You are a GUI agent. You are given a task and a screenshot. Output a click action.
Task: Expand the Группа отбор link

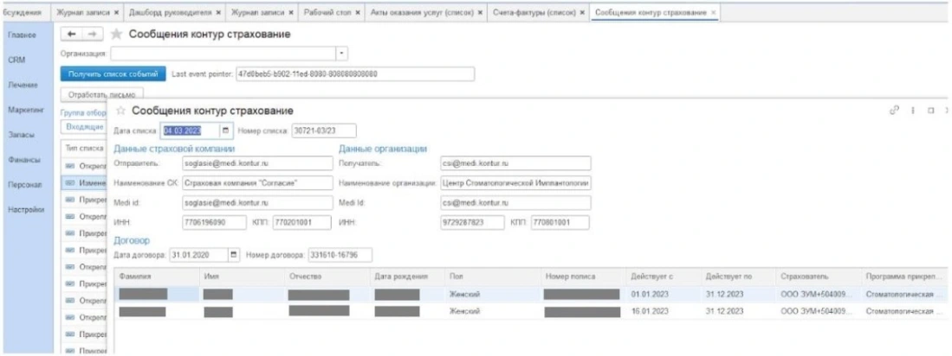click(84, 112)
